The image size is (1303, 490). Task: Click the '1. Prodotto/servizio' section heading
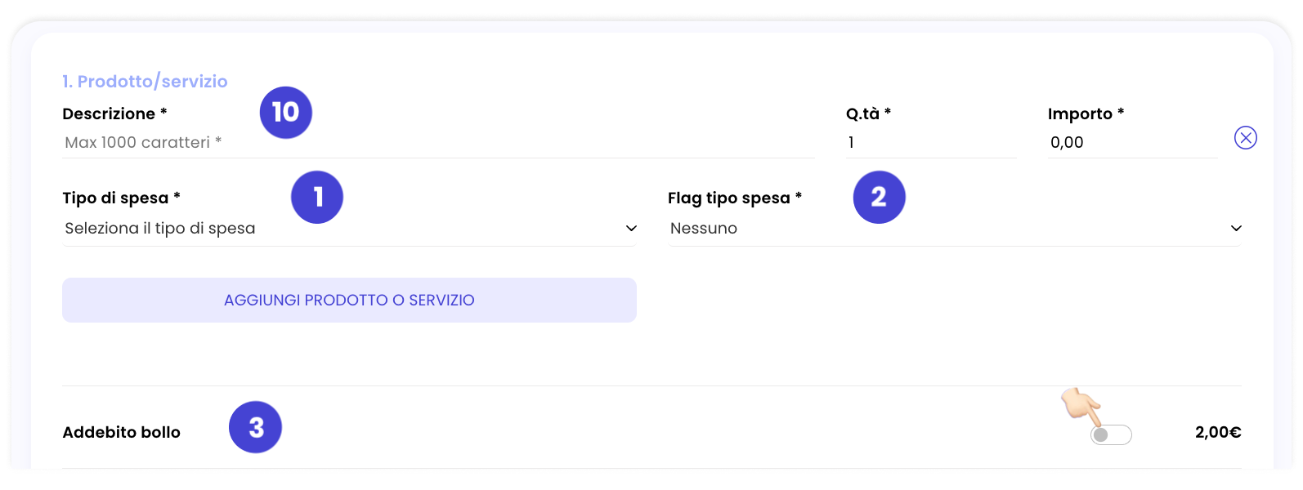point(145,82)
